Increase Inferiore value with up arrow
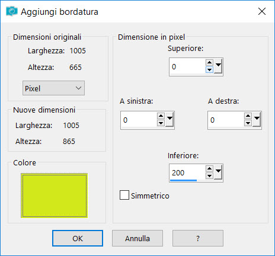The width and height of the screenshot is (275, 256). (x=209, y=169)
